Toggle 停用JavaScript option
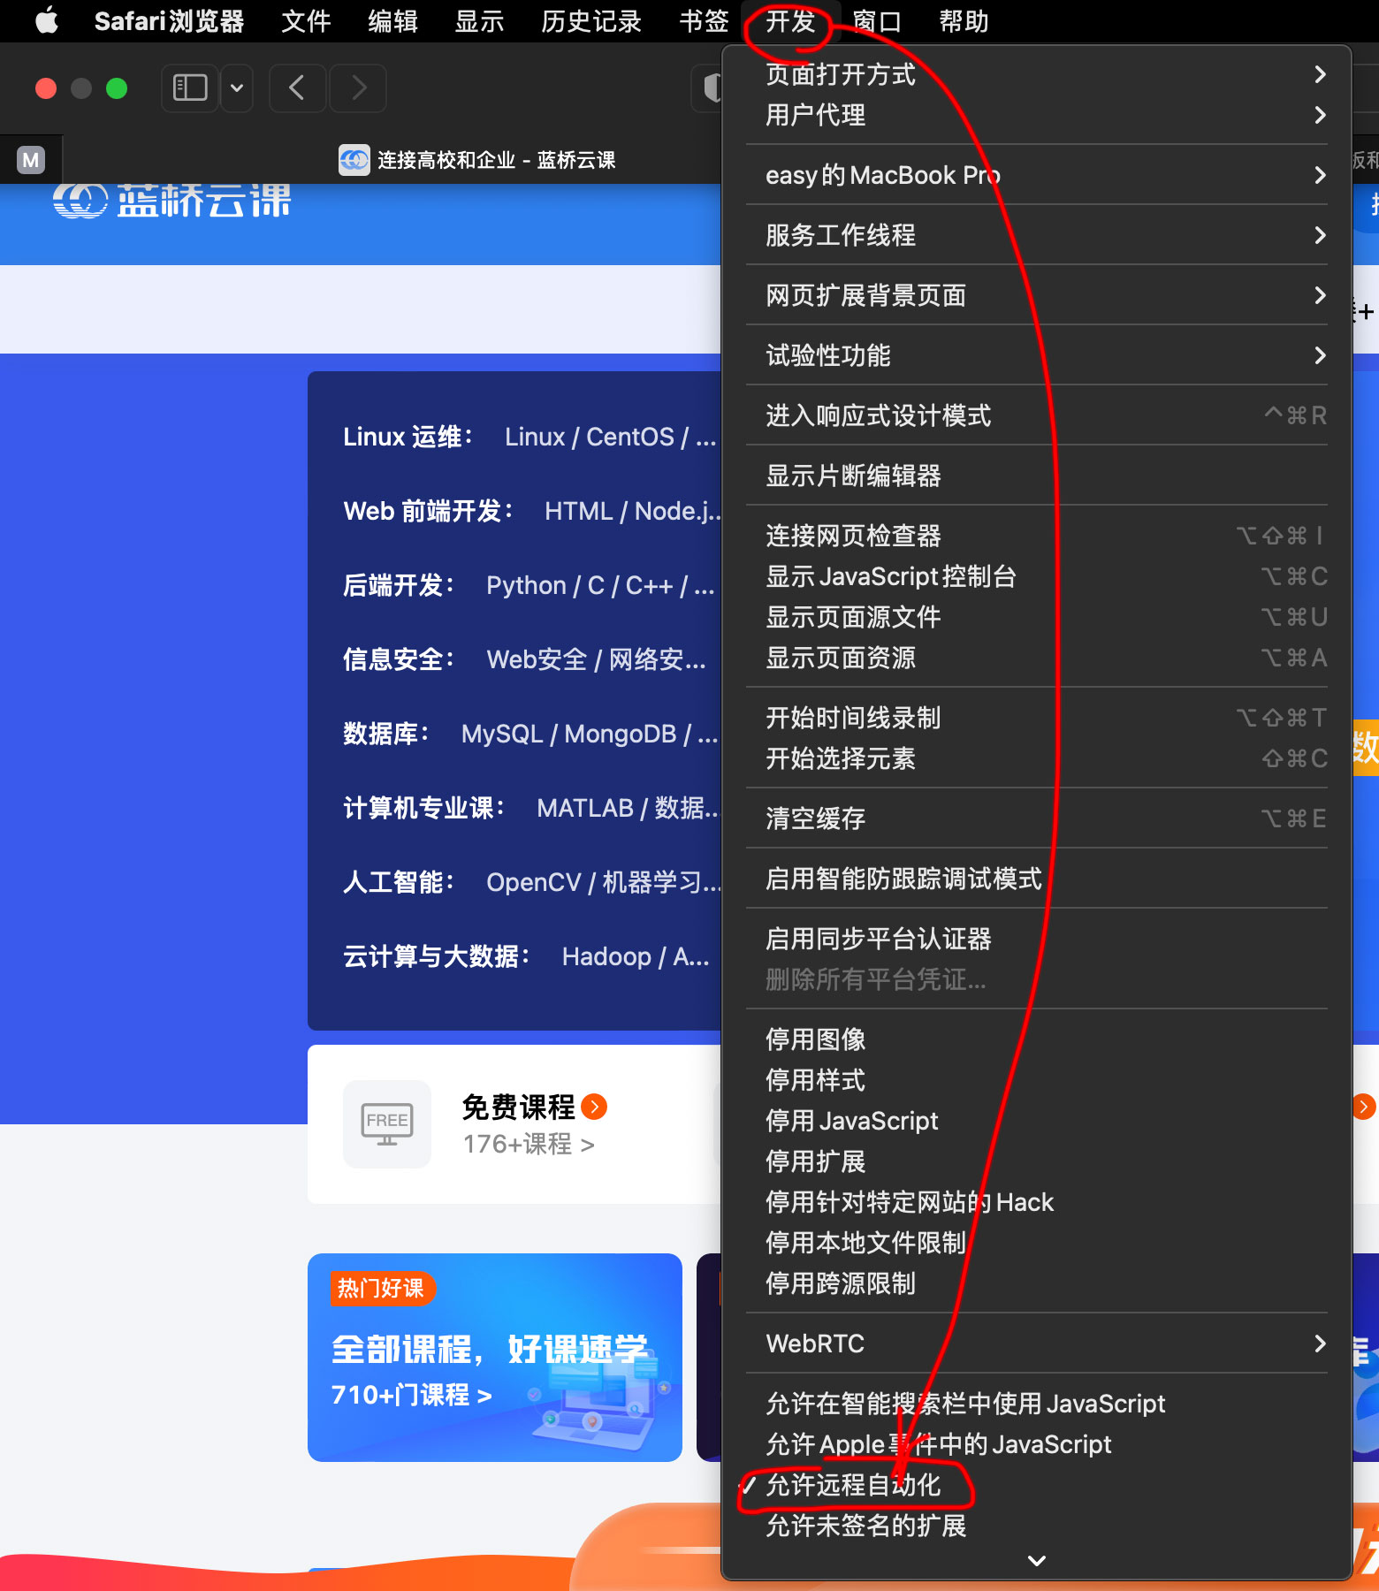 pos(1037,1121)
